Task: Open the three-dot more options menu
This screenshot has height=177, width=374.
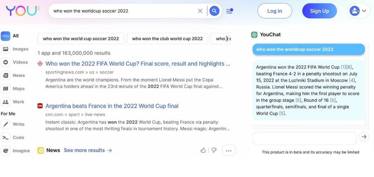Action: 229,150
